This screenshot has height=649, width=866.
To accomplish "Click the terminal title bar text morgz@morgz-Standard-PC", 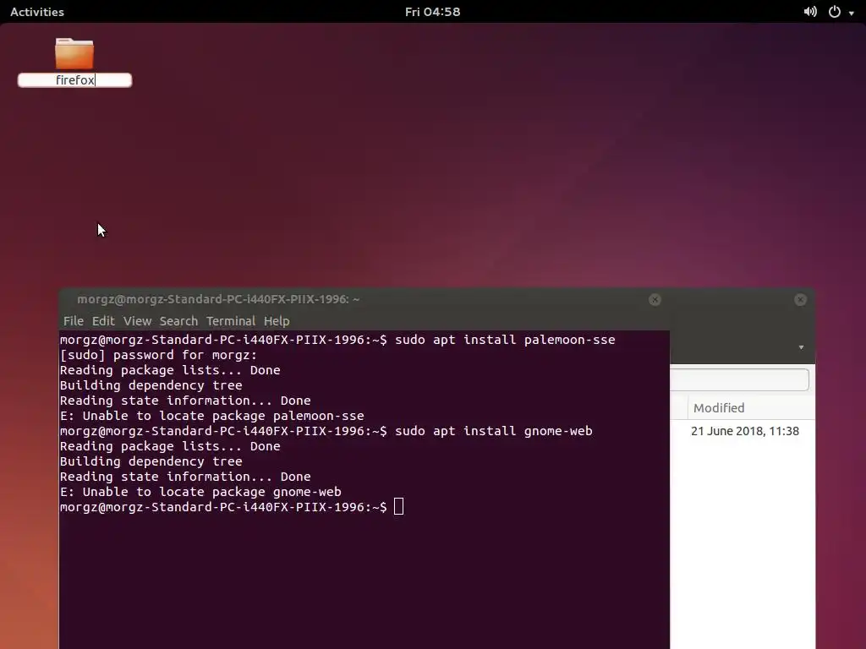I will pos(218,299).
